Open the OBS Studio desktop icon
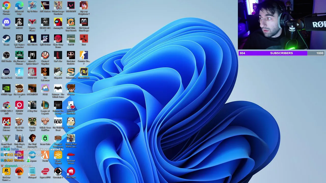Screen dimensions: 326x183 [6, 55]
